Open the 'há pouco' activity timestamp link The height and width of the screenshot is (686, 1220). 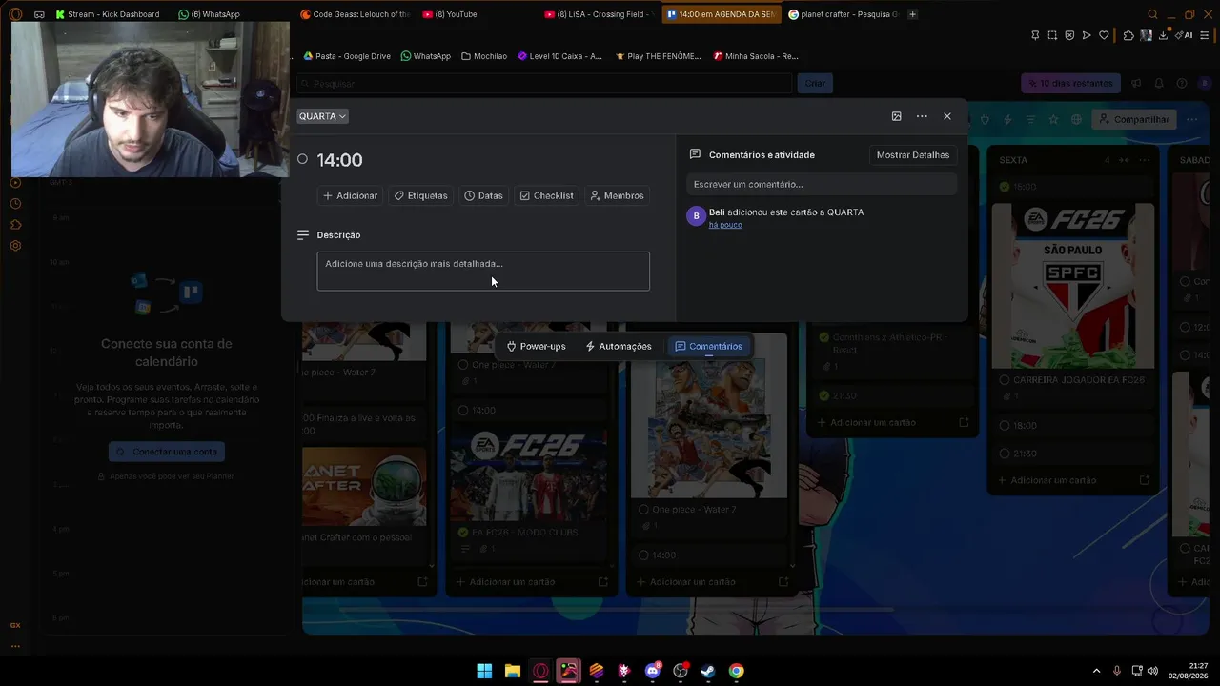(x=725, y=225)
